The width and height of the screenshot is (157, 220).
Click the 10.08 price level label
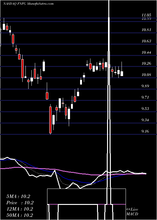tap(146, 75)
